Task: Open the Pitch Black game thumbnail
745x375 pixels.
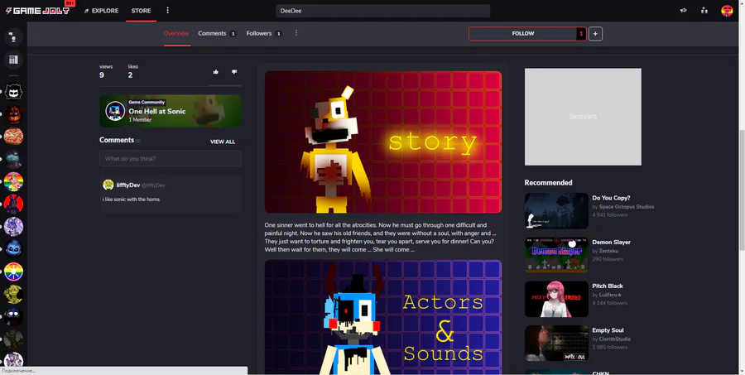Action: pos(556,299)
